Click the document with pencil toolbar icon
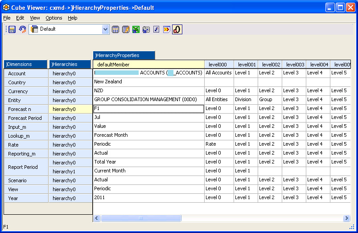This screenshot has height=233, width=358. (156, 29)
